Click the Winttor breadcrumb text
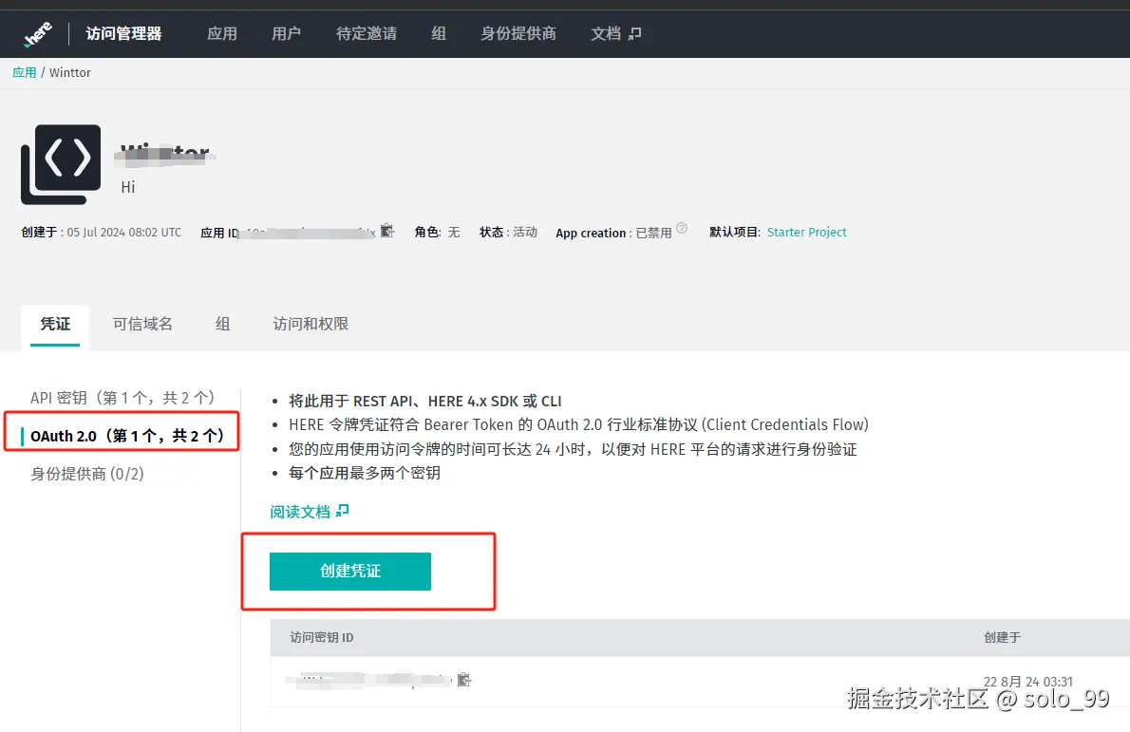The width and height of the screenshot is (1130, 732). pos(70,73)
